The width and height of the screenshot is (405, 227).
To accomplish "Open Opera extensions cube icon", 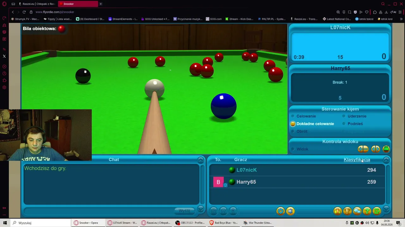I will [375, 12].
